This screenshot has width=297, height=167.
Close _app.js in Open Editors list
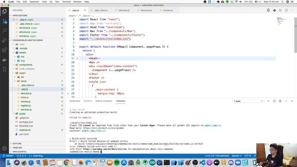pos(13,19)
